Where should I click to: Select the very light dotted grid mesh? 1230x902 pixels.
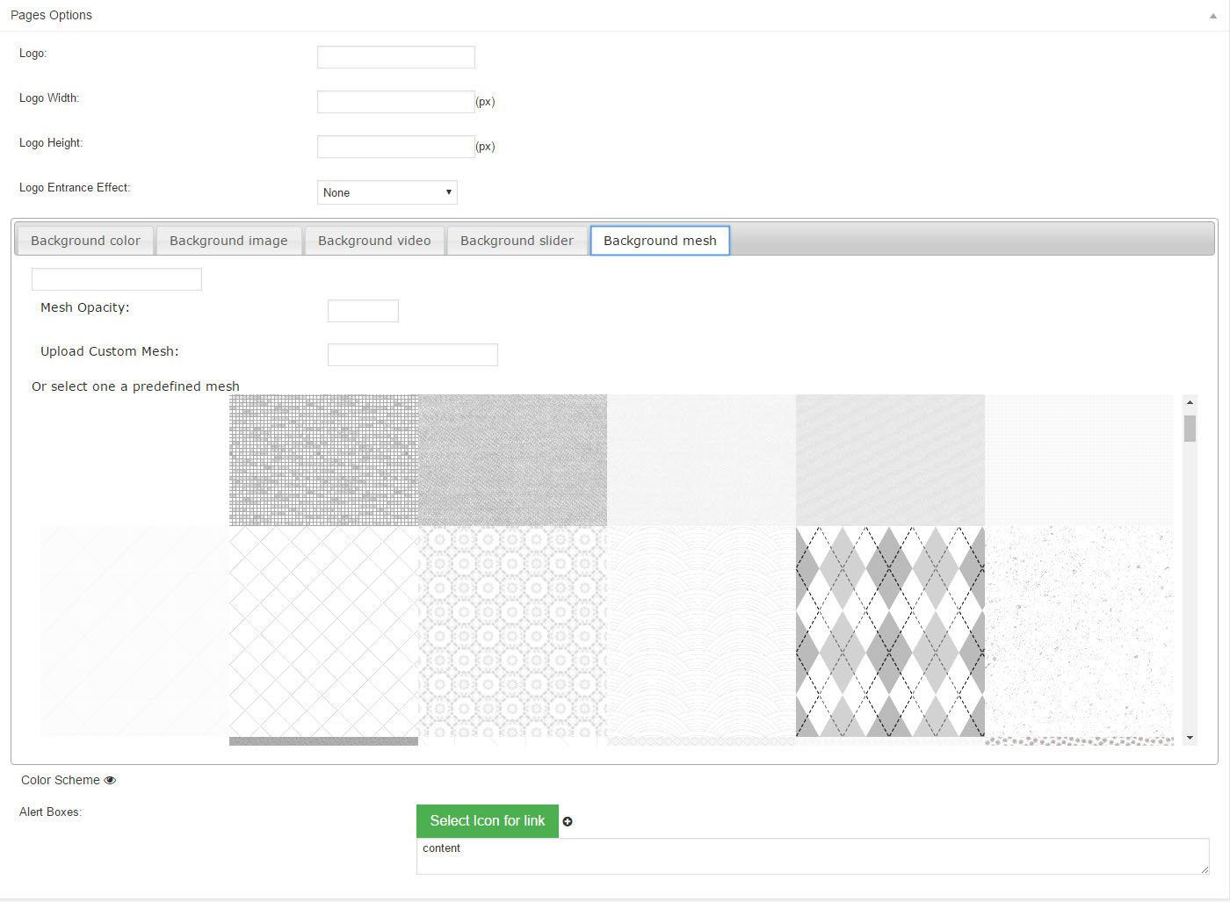coord(1079,460)
